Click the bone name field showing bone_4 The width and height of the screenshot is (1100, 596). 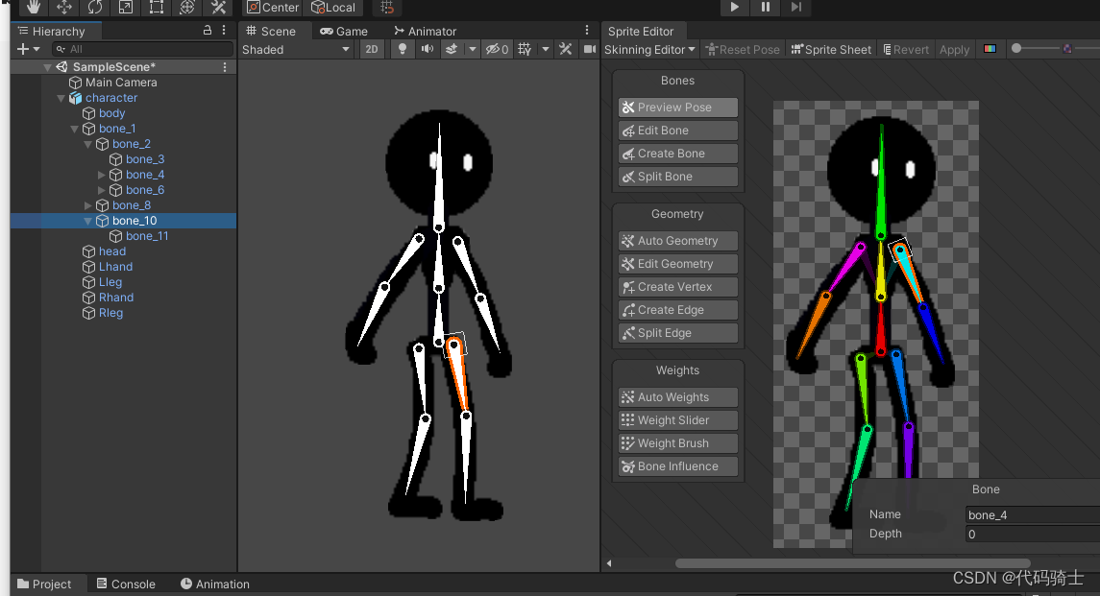coord(1027,514)
